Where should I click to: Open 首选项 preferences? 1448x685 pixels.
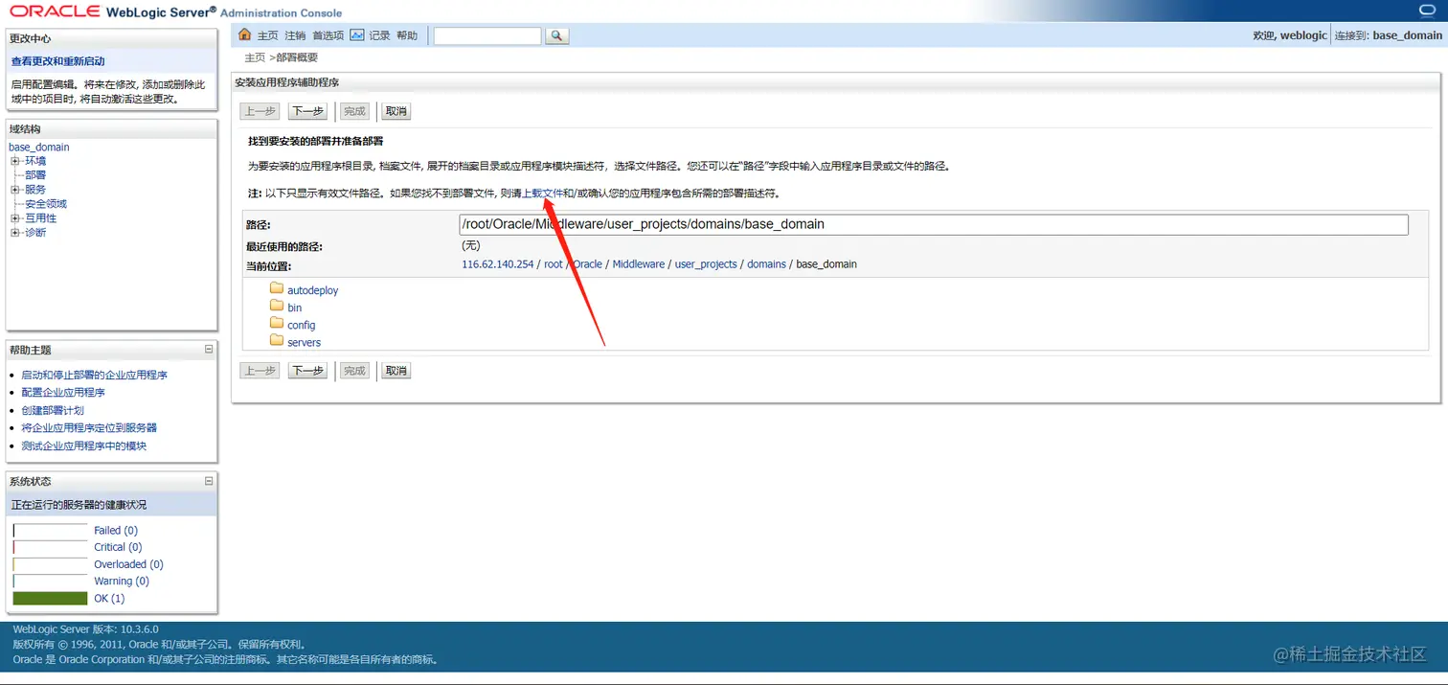pos(328,35)
